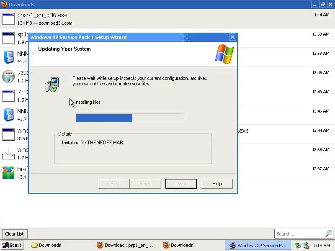Click the file icon beside the 12:48 AM download
This screenshot has width=335, height=251.
click(8, 96)
